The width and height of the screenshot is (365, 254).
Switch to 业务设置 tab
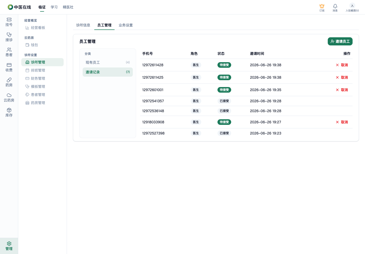click(x=126, y=25)
